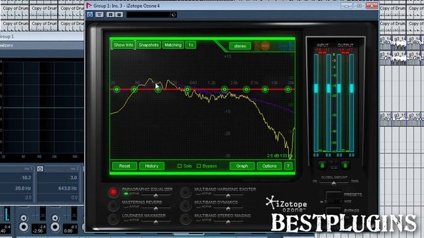Click the Reset button
The width and height of the screenshot is (424, 238).
[125, 166]
